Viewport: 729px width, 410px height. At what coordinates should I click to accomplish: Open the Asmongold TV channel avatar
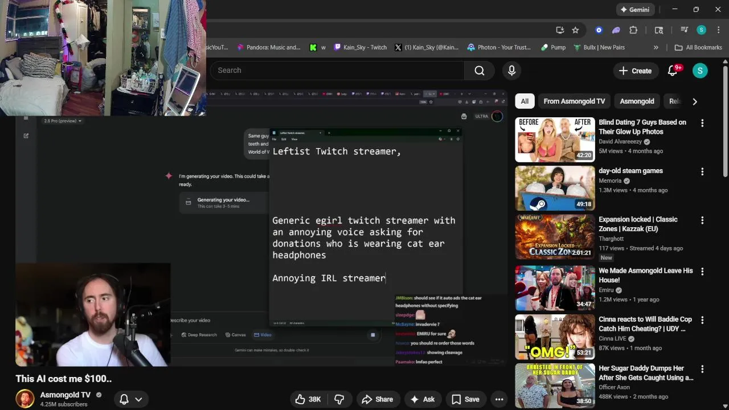coord(24,399)
